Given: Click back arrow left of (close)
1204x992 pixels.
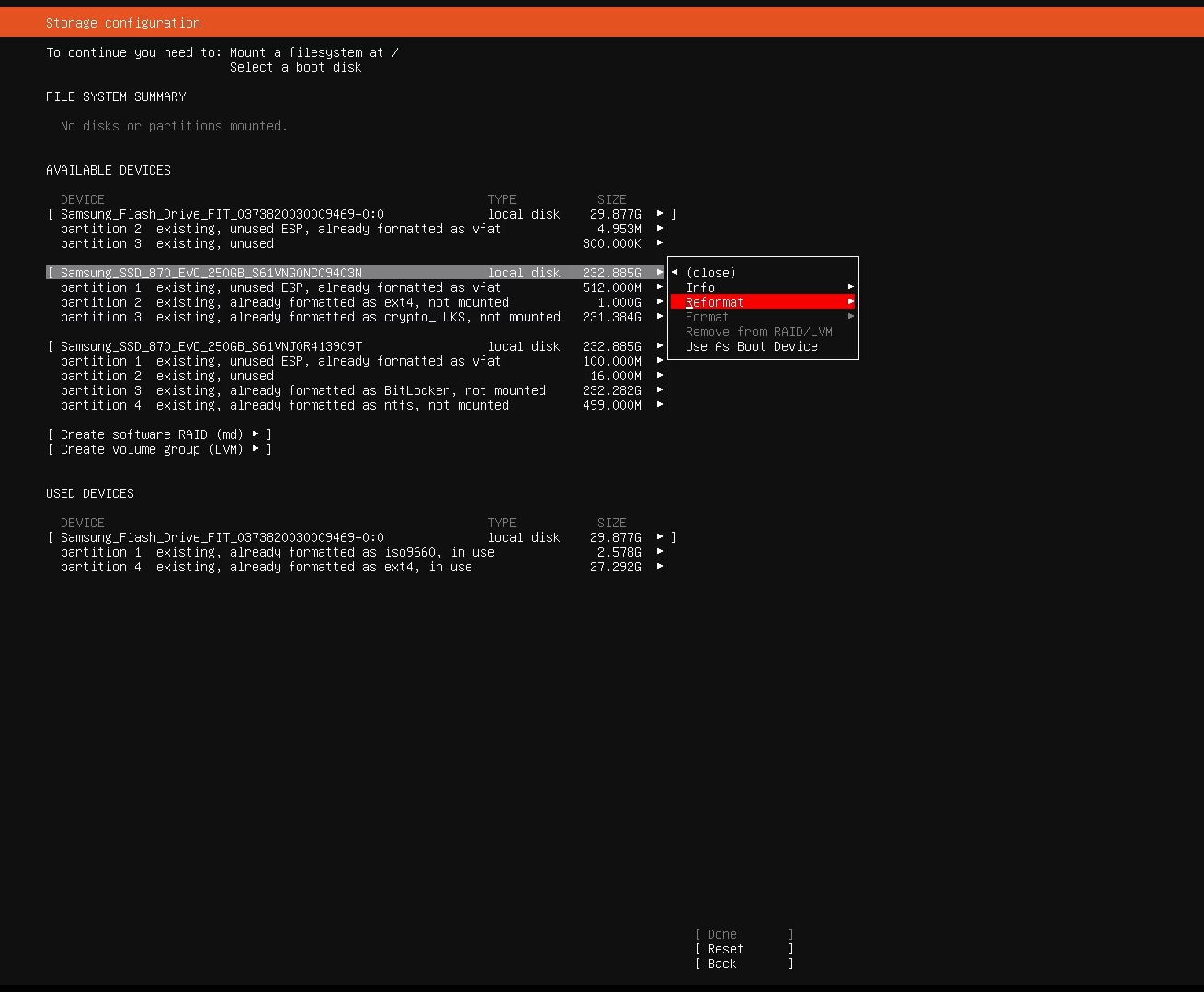Looking at the screenshot, I should pyautogui.click(x=675, y=273).
